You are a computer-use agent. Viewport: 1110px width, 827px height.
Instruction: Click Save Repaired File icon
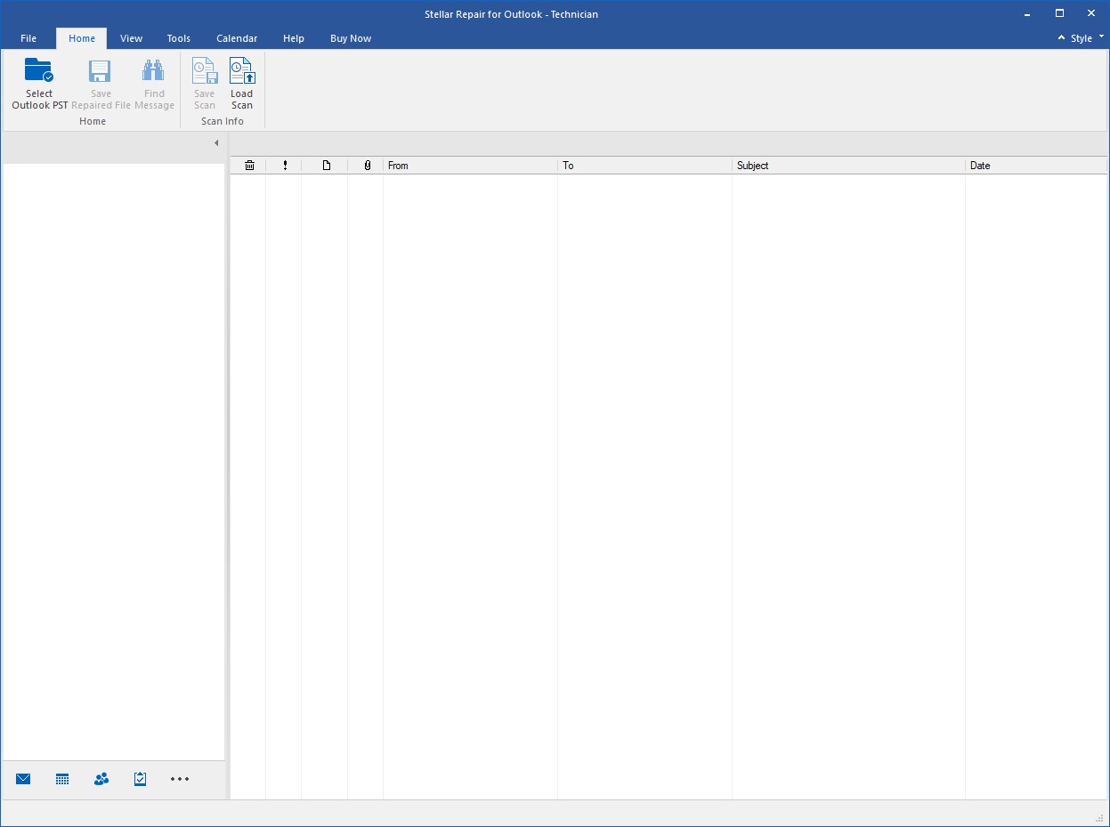(x=100, y=71)
